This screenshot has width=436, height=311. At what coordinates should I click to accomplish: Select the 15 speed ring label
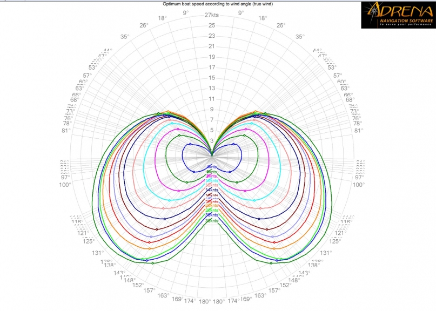(212, 78)
